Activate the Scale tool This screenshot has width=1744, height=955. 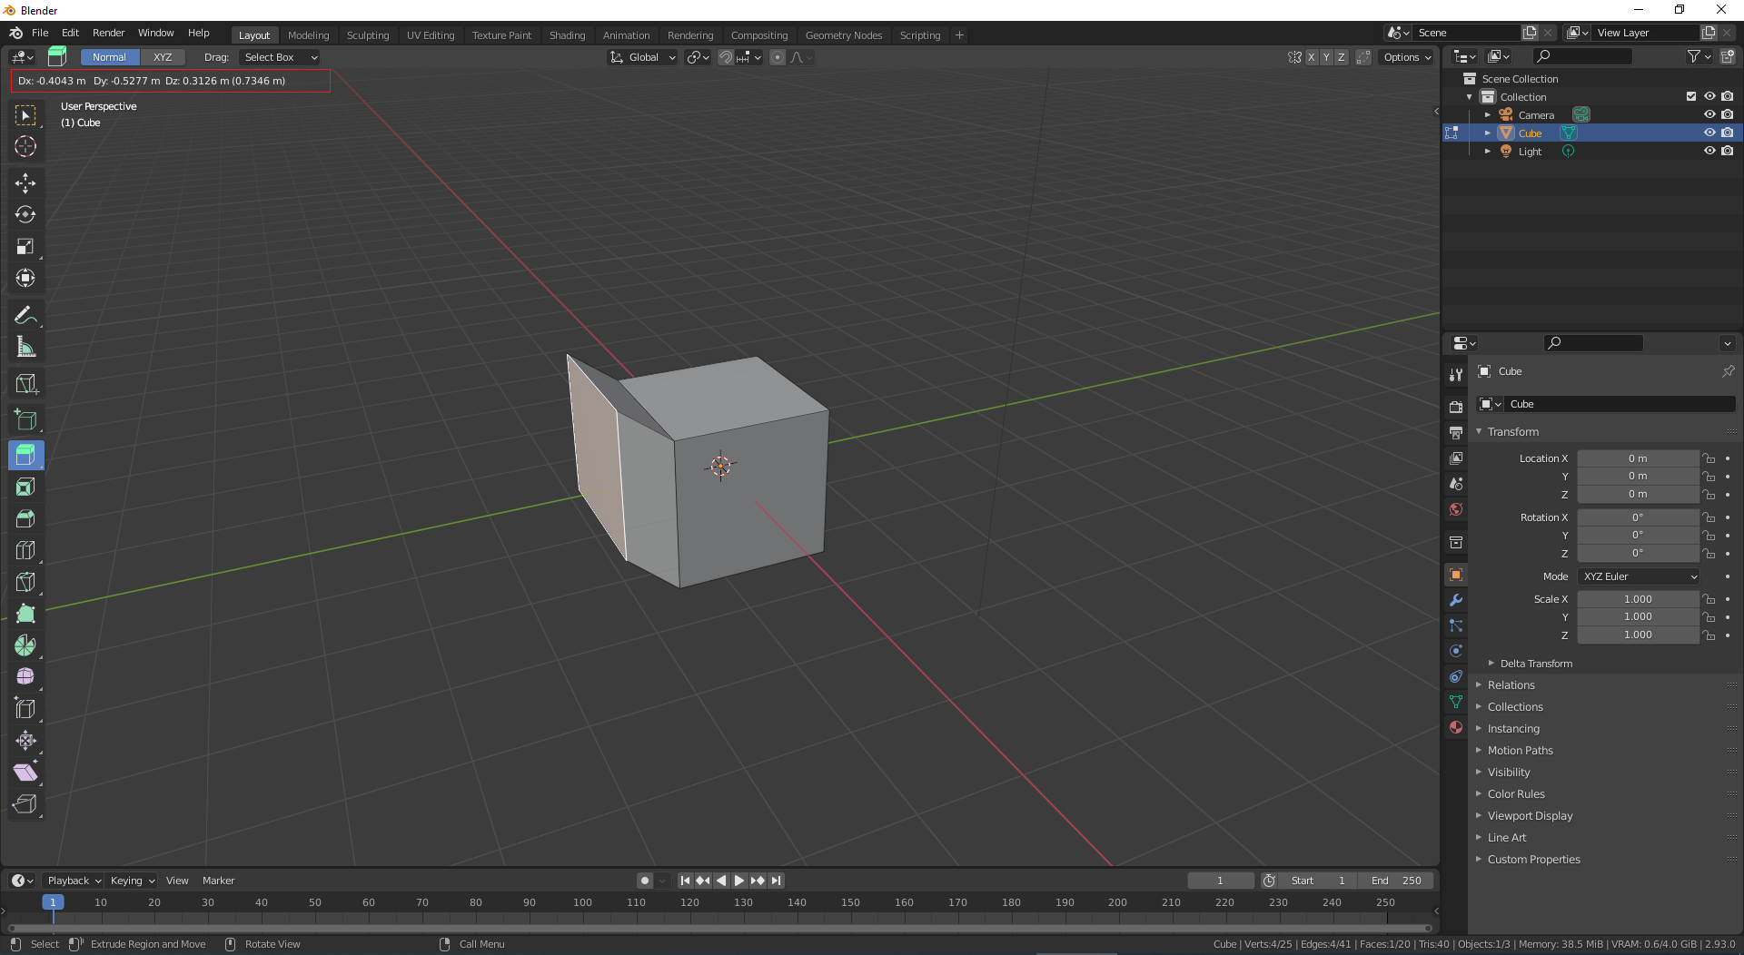25,247
